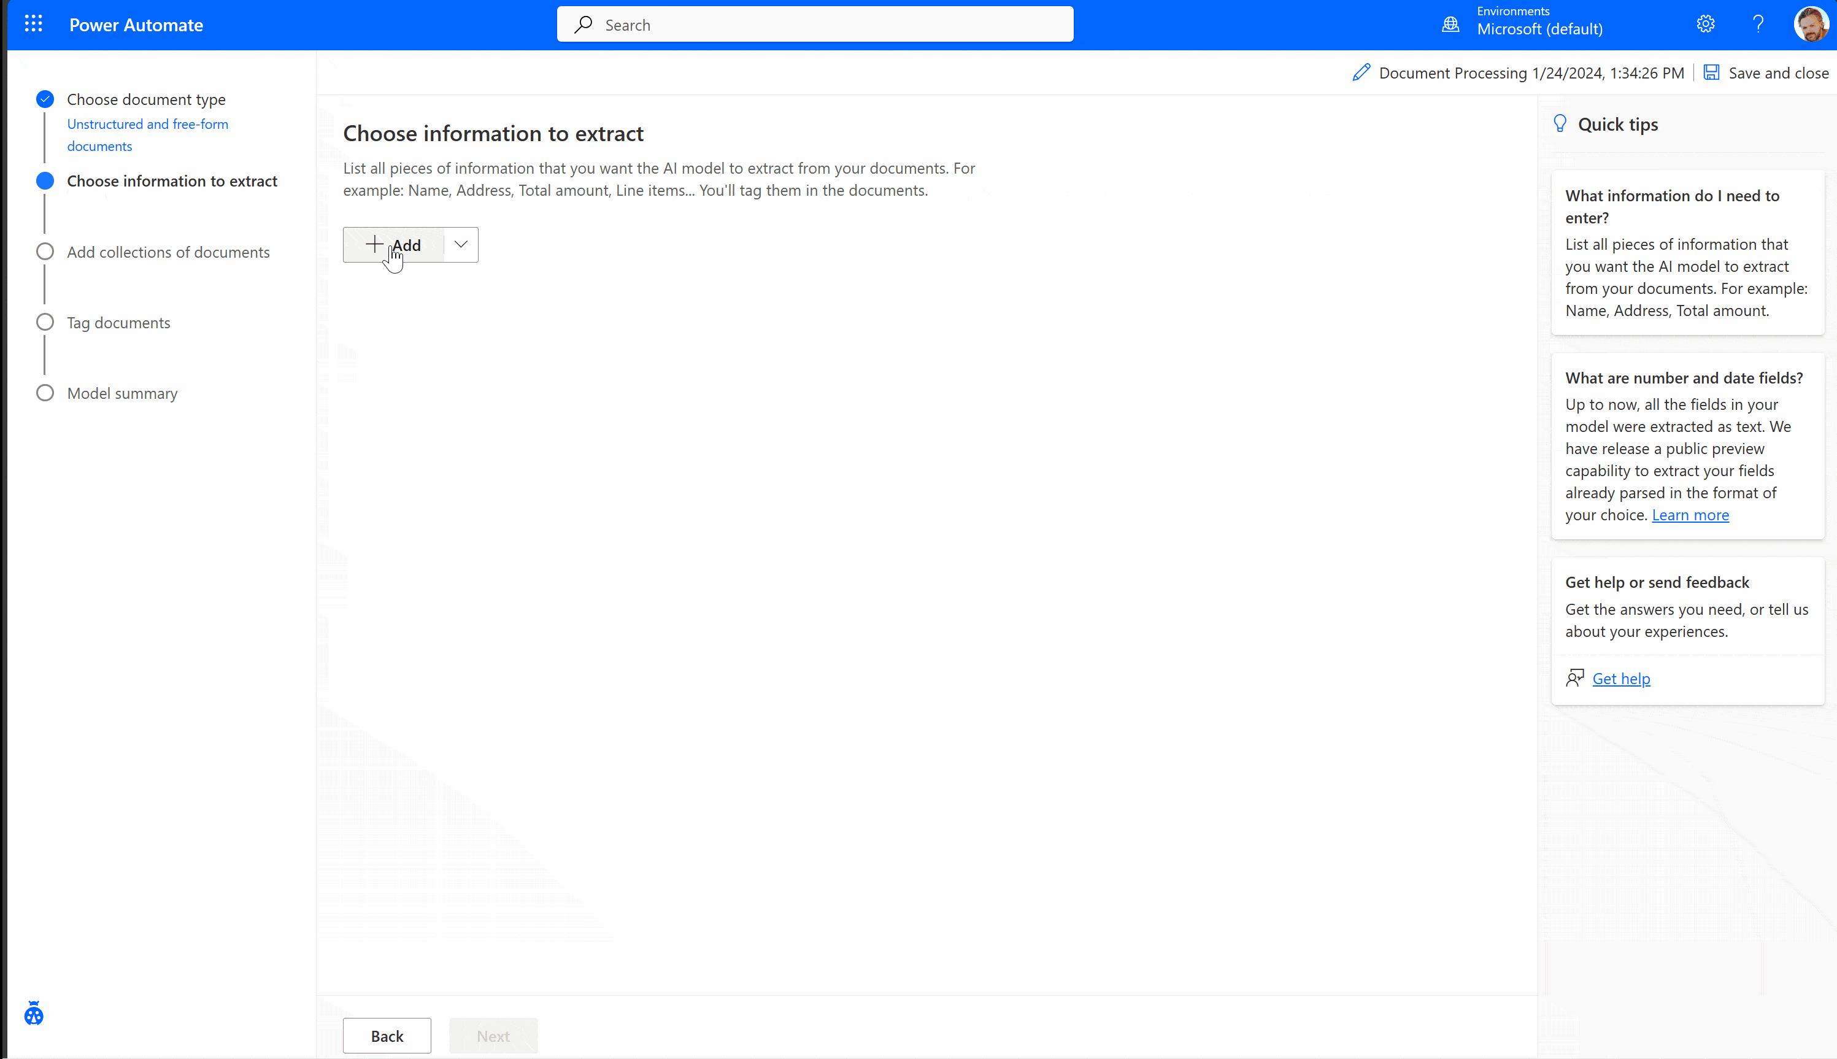The image size is (1837, 1059).
Task: Open the user profile avatar
Action: coord(1811,25)
